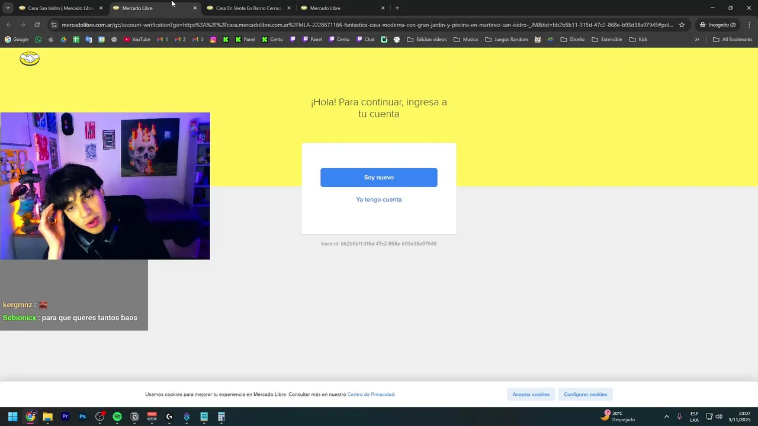Image resolution: width=758 pixels, height=426 pixels.
Task: Open the Apple bookmark icon
Action: [x=51, y=40]
